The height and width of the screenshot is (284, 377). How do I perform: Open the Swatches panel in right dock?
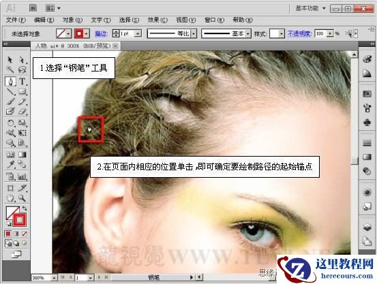[x=367, y=94]
